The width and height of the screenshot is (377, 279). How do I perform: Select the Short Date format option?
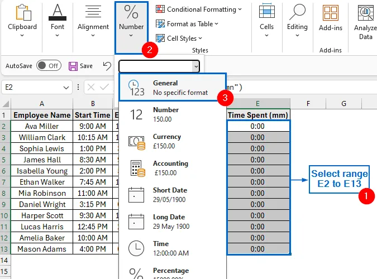pyautogui.click(x=173, y=195)
